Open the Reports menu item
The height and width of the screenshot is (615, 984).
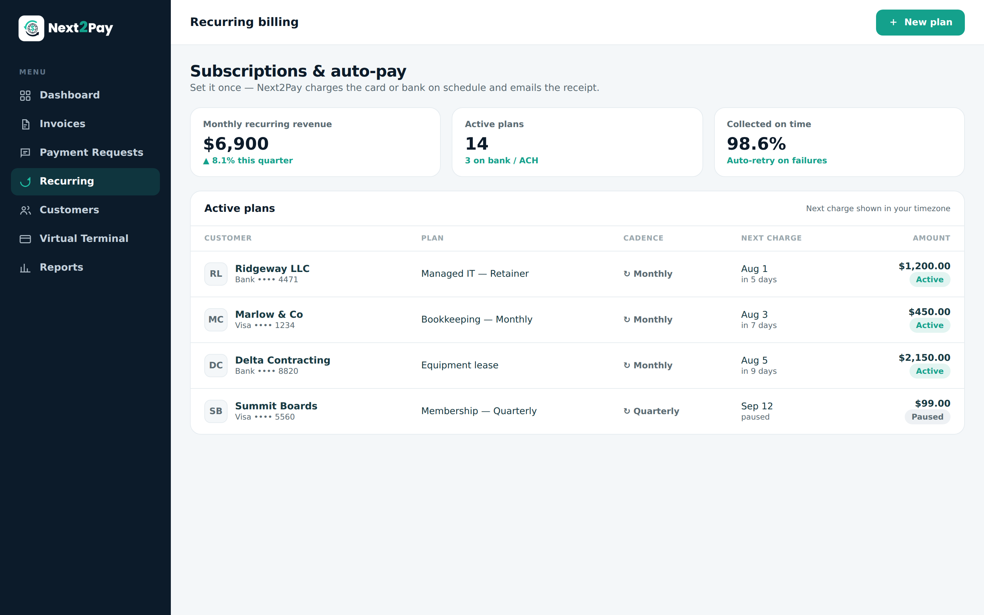tap(85, 268)
